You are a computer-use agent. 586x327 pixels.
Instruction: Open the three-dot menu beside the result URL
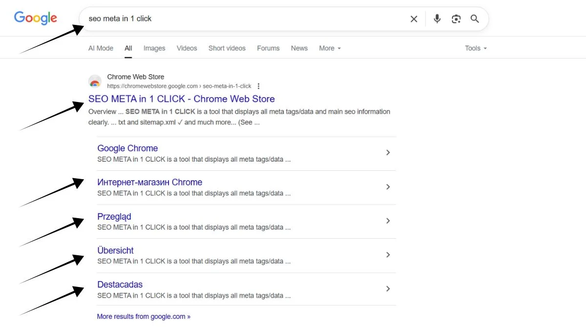(259, 86)
